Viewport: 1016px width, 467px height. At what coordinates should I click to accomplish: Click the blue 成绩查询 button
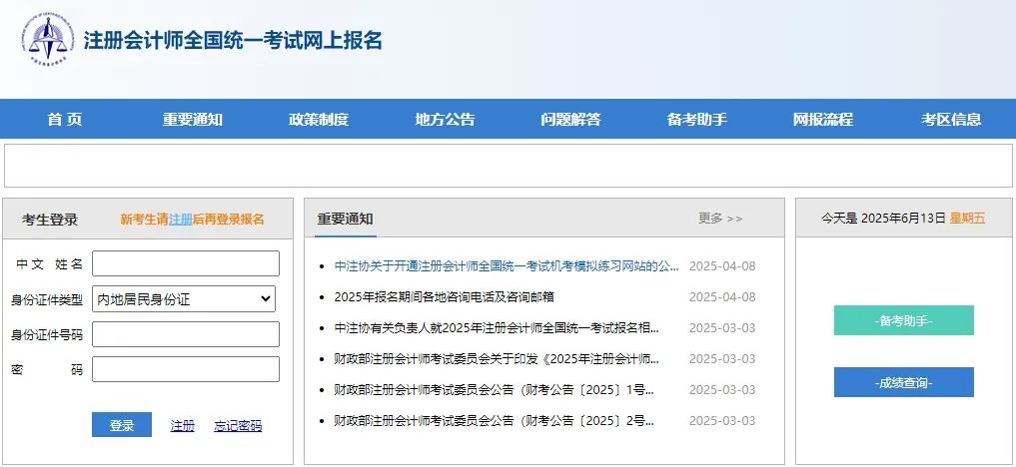(x=903, y=382)
